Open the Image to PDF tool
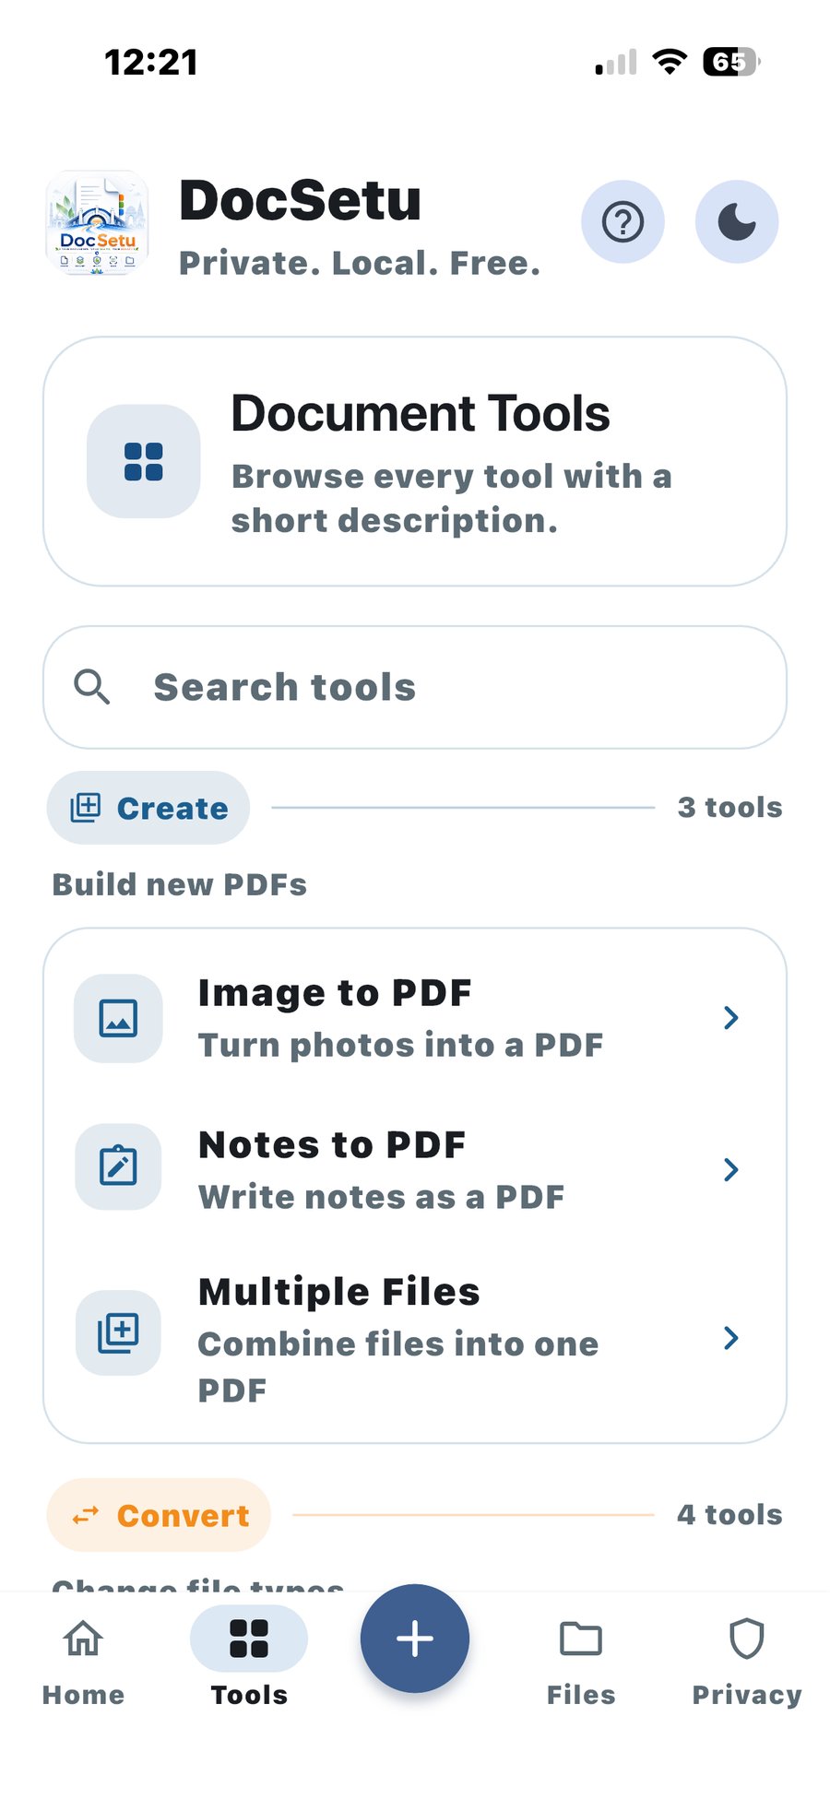 415,1018
